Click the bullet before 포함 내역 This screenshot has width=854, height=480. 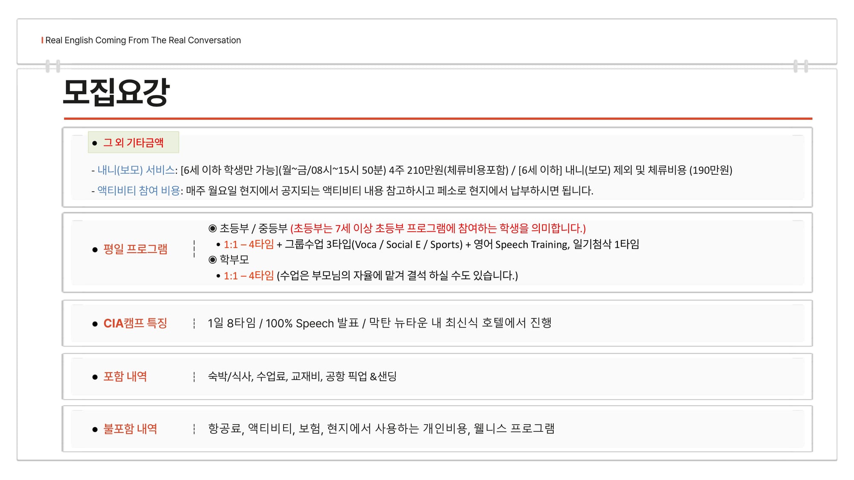click(95, 377)
